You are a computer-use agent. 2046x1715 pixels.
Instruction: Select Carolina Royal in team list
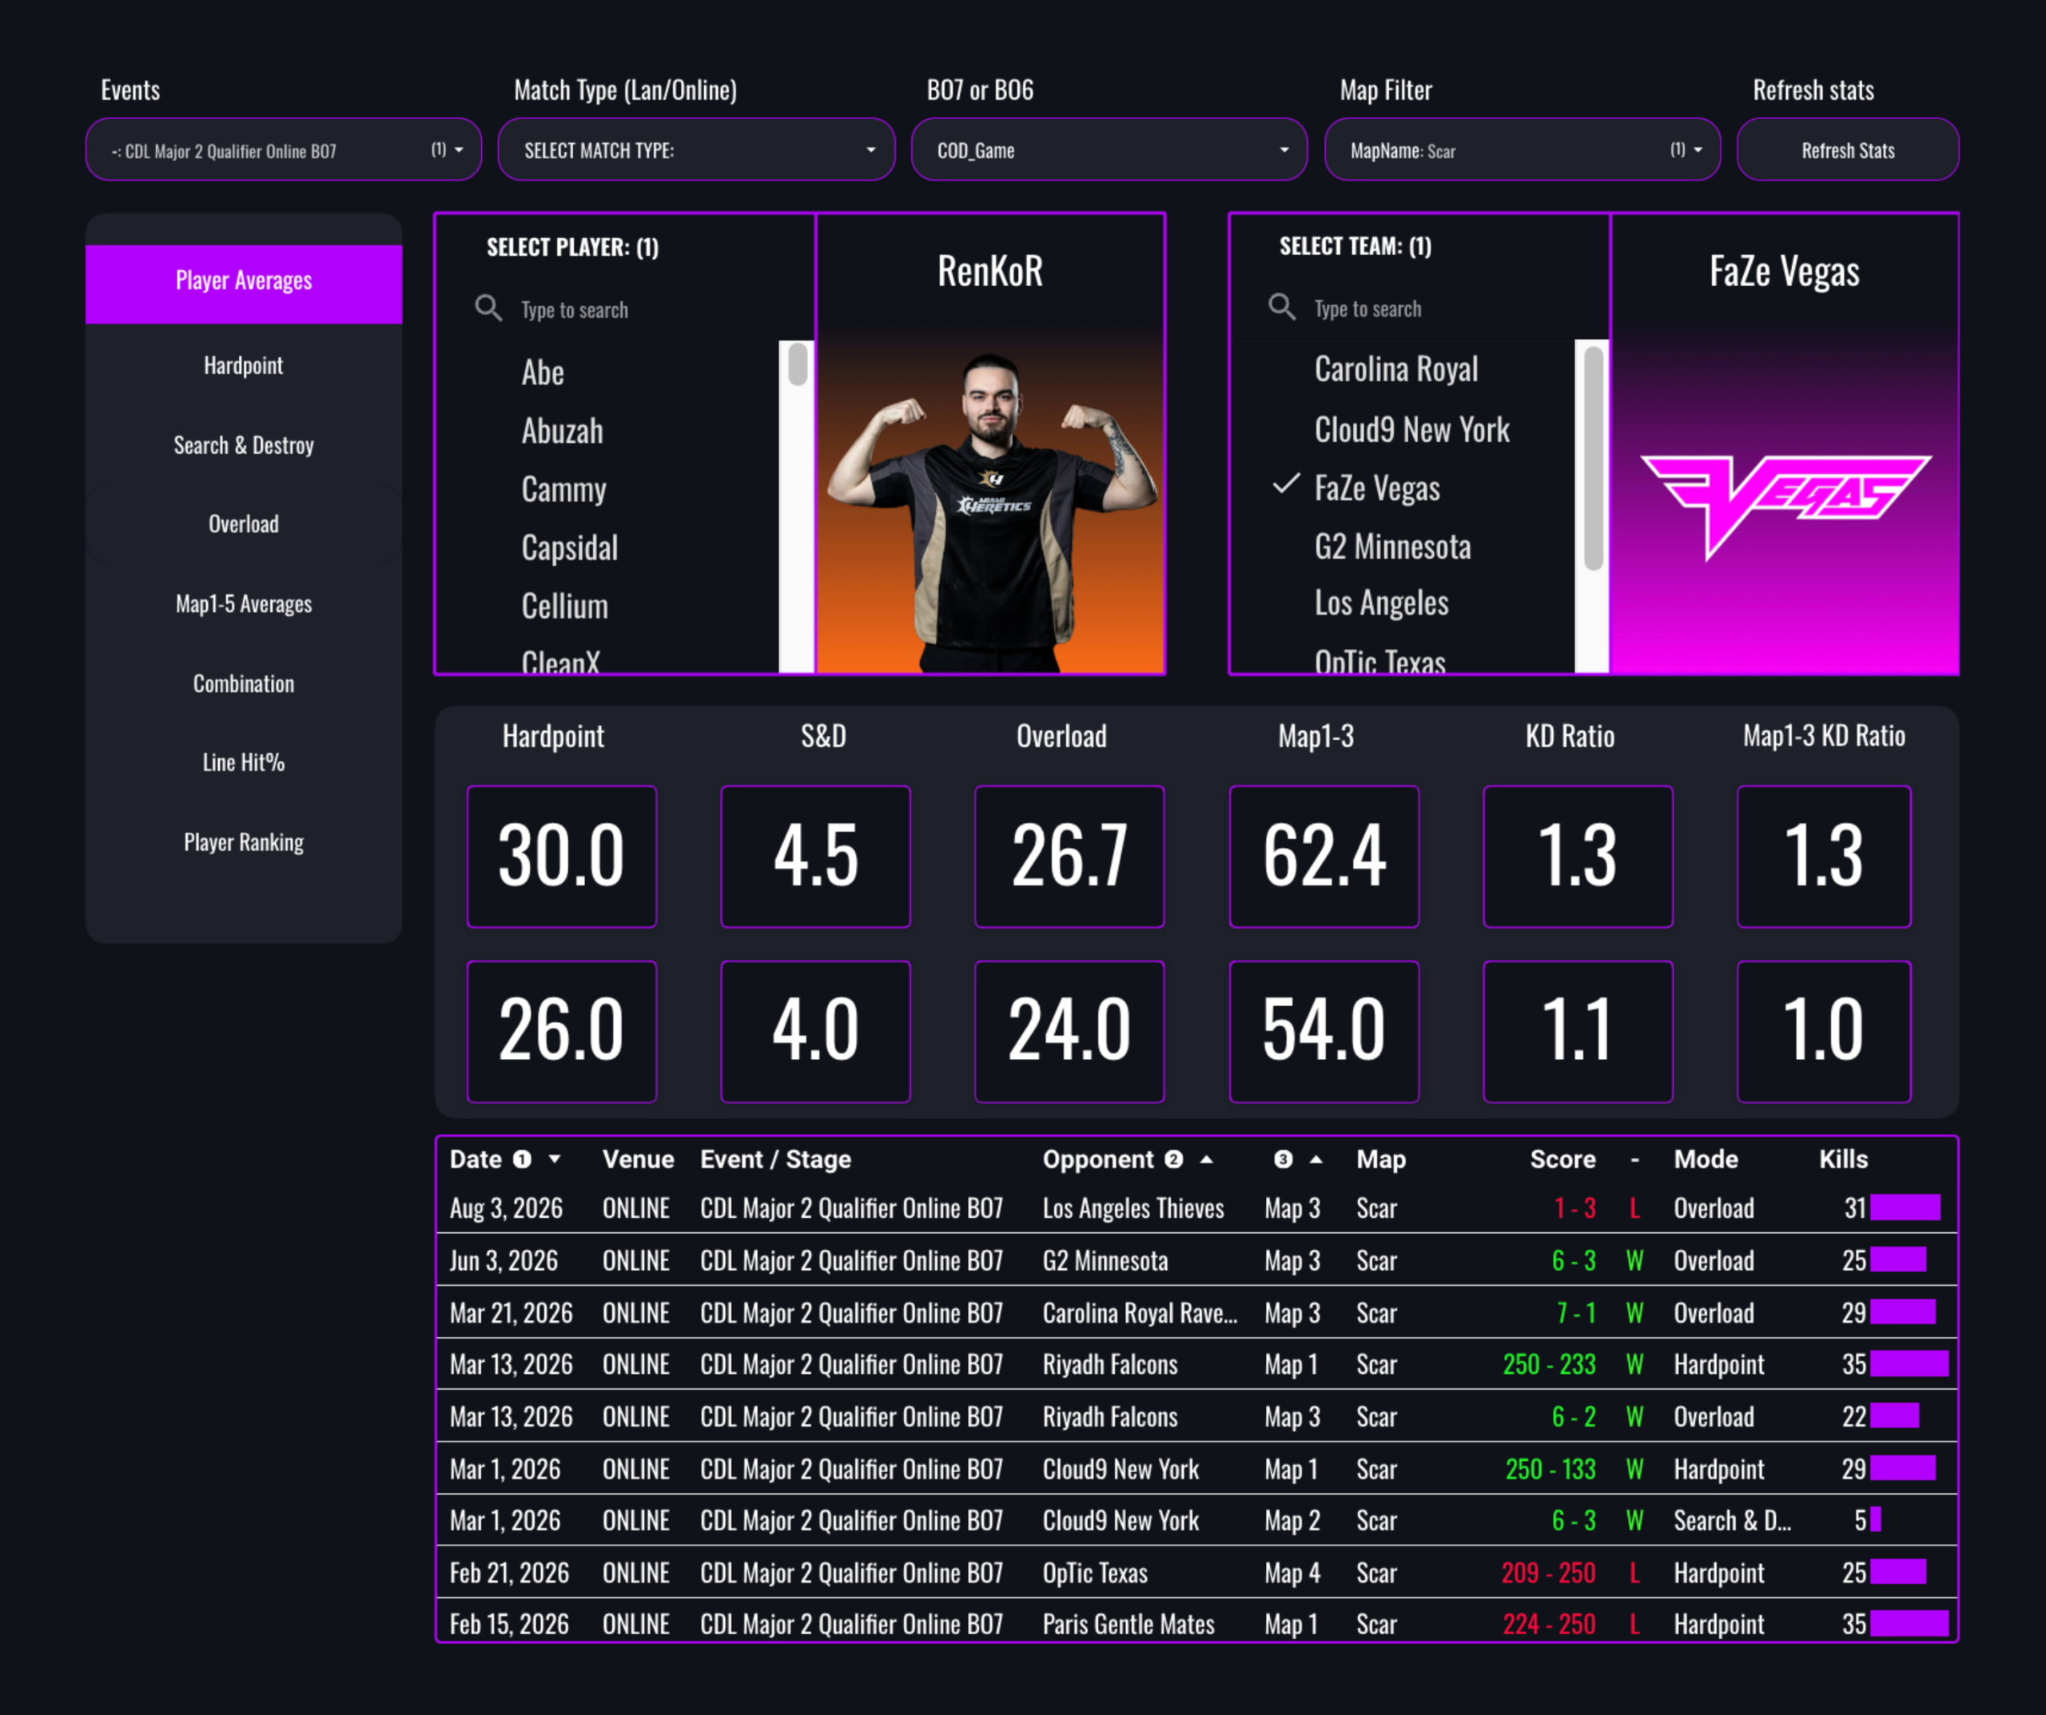1395,369
